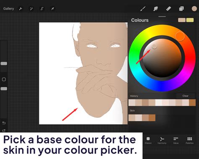199x159 pixels.
Task: Pick the third History swatch
Action: (x=145, y=102)
